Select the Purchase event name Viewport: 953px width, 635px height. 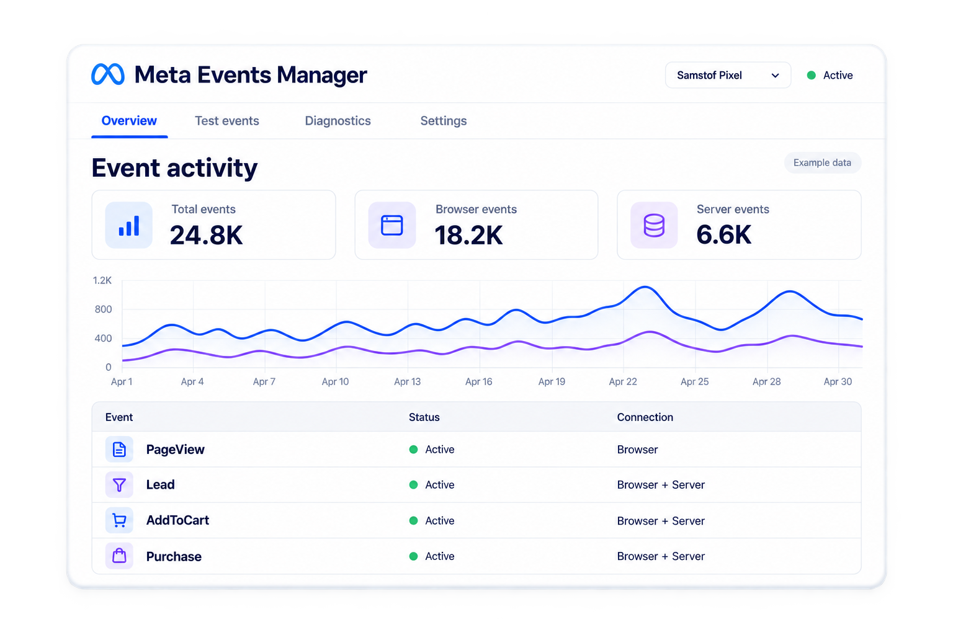(174, 556)
